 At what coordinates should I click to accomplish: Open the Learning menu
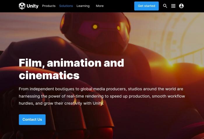[x=83, y=6]
